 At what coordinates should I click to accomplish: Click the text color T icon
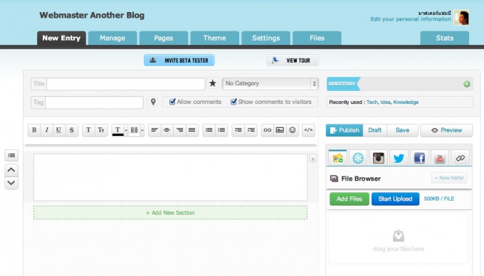[x=117, y=130]
